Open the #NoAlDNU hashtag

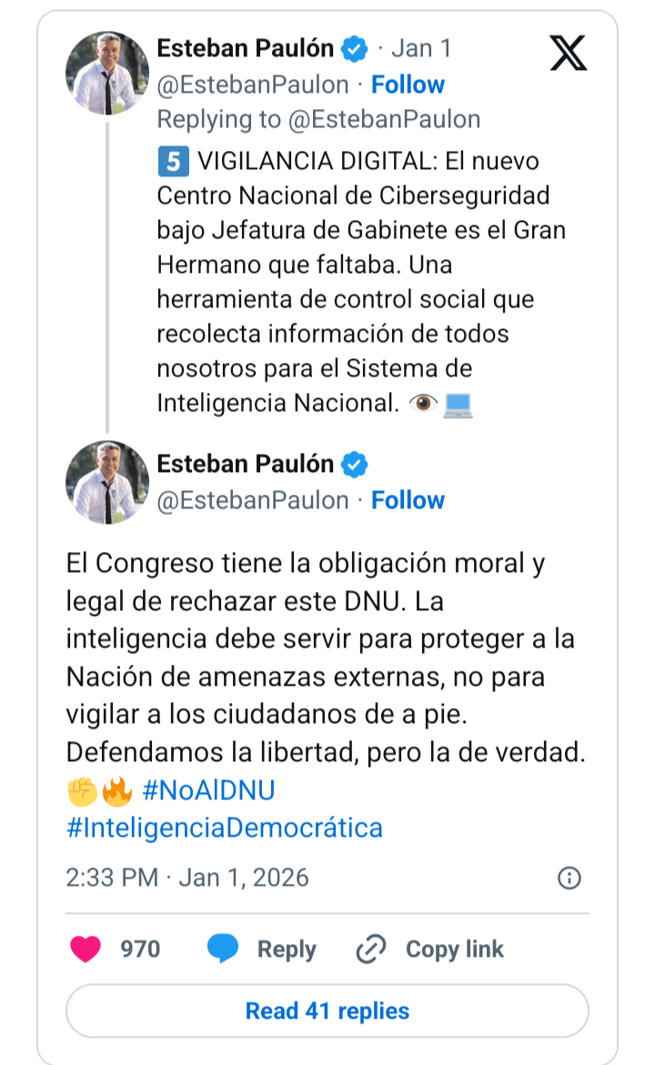pyautogui.click(x=208, y=791)
